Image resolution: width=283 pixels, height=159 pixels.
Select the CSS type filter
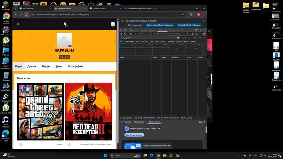[x=142, y=42]
